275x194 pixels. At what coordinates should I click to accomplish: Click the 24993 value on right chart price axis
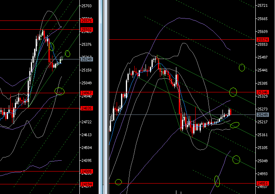(263, 174)
